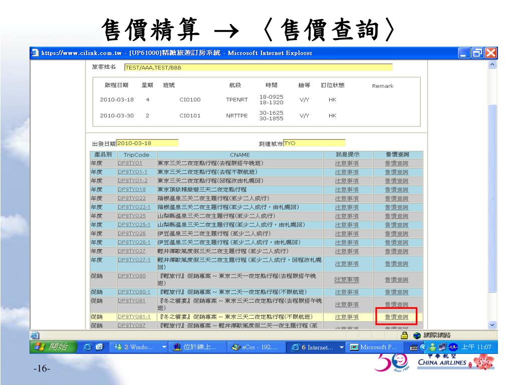Open TripCode link DP9TY026

(132, 234)
